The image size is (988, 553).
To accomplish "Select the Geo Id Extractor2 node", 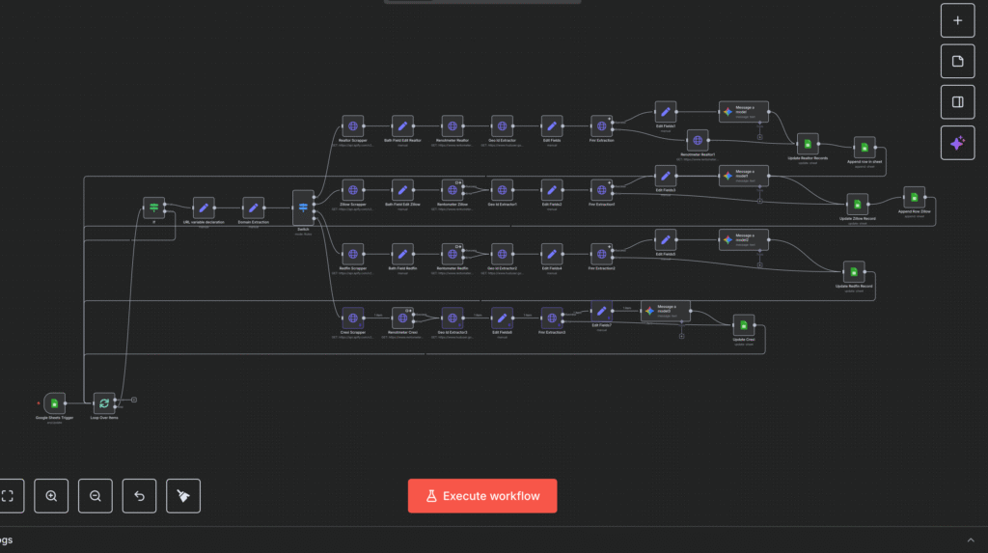I will pos(502,254).
